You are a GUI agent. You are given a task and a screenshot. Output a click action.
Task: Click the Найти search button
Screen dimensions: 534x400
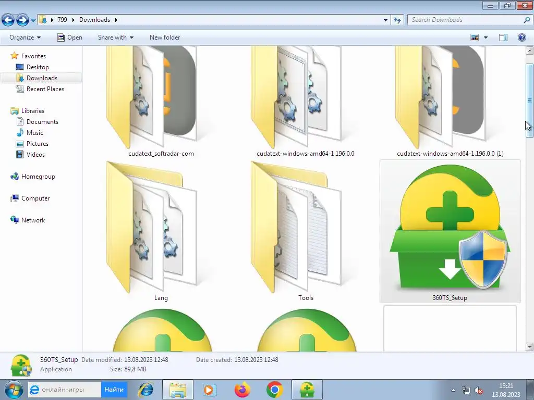(x=114, y=390)
